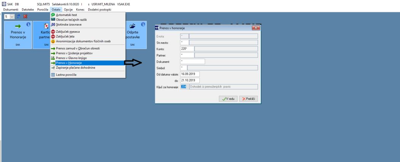The height and width of the screenshot is (162, 400).
Task: Close the Prenos v honorarje dialog
Action: (256, 28)
